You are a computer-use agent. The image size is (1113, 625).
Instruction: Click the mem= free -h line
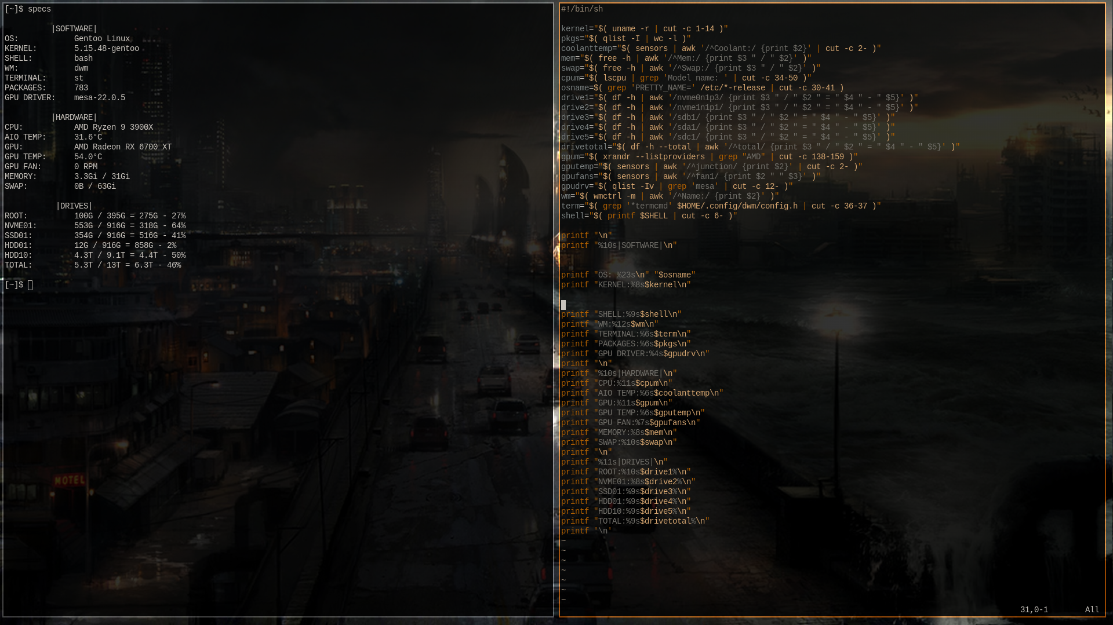click(x=686, y=59)
